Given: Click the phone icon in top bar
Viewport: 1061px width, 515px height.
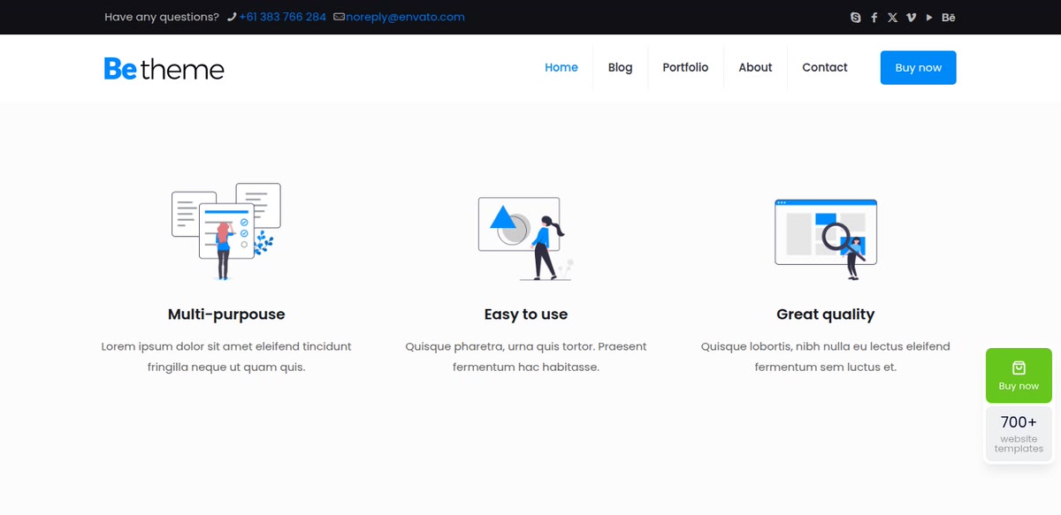Looking at the screenshot, I should point(232,17).
